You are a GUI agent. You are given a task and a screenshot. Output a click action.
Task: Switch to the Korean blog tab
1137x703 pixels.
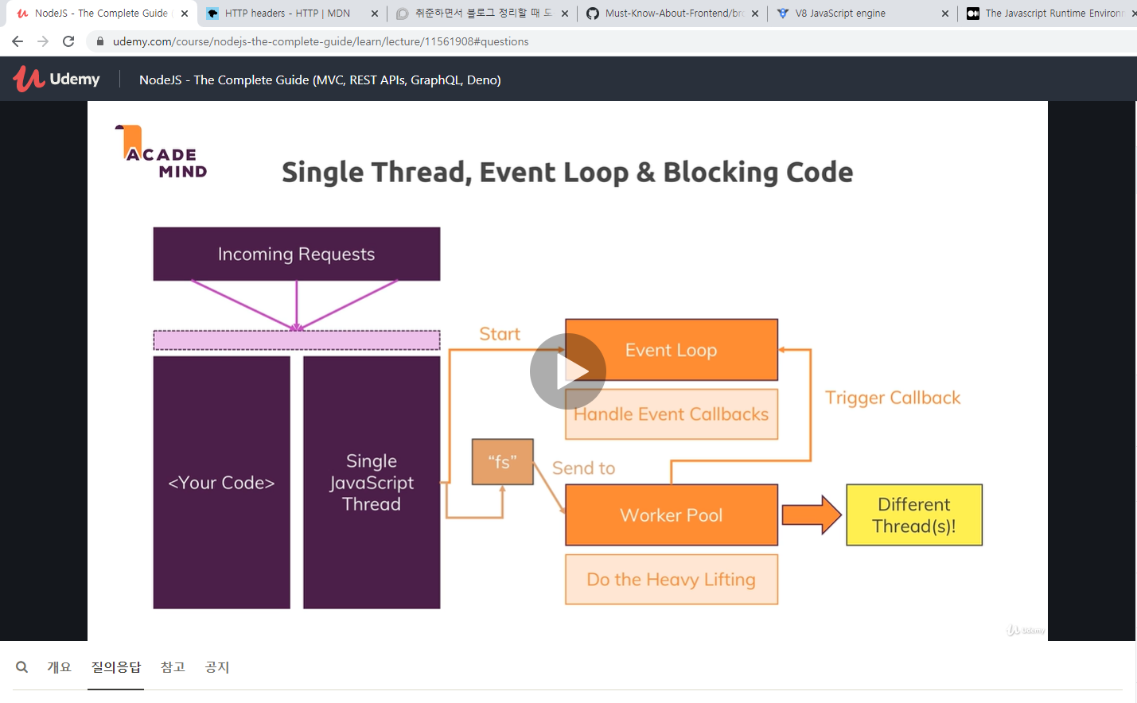477,13
